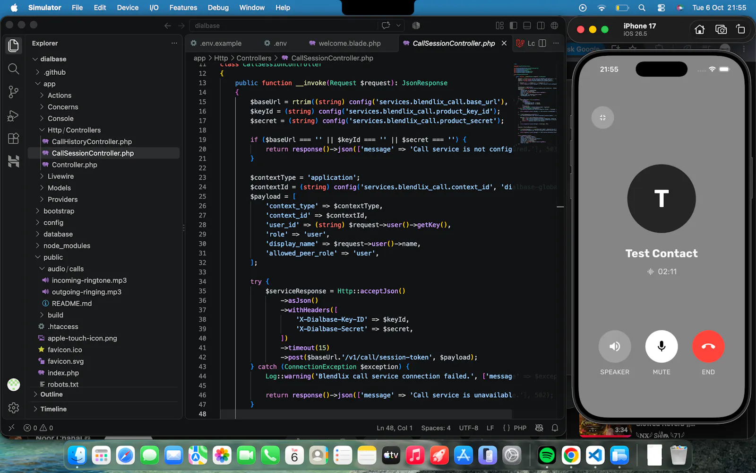Go back with the left arrow
The height and width of the screenshot is (473, 756).
[x=167, y=26]
